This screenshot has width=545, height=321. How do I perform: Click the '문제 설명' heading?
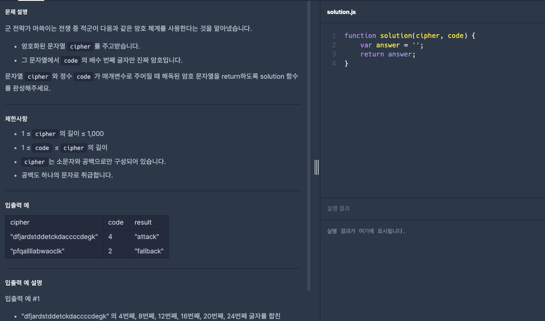pyautogui.click(x=16, y=12)
